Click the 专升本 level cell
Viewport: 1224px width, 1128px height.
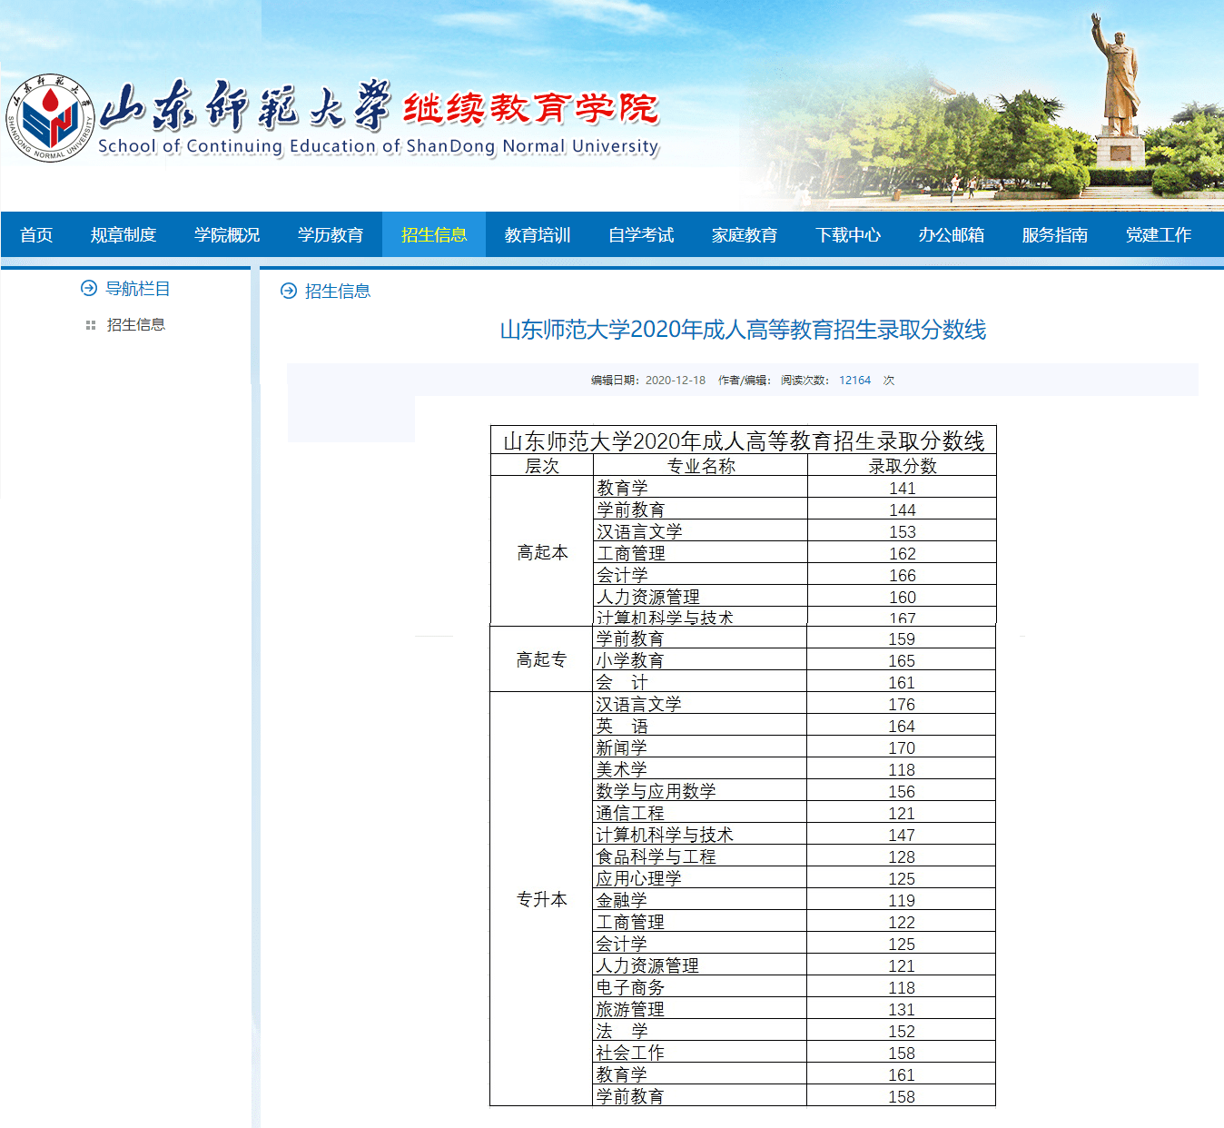pos(542,899)
